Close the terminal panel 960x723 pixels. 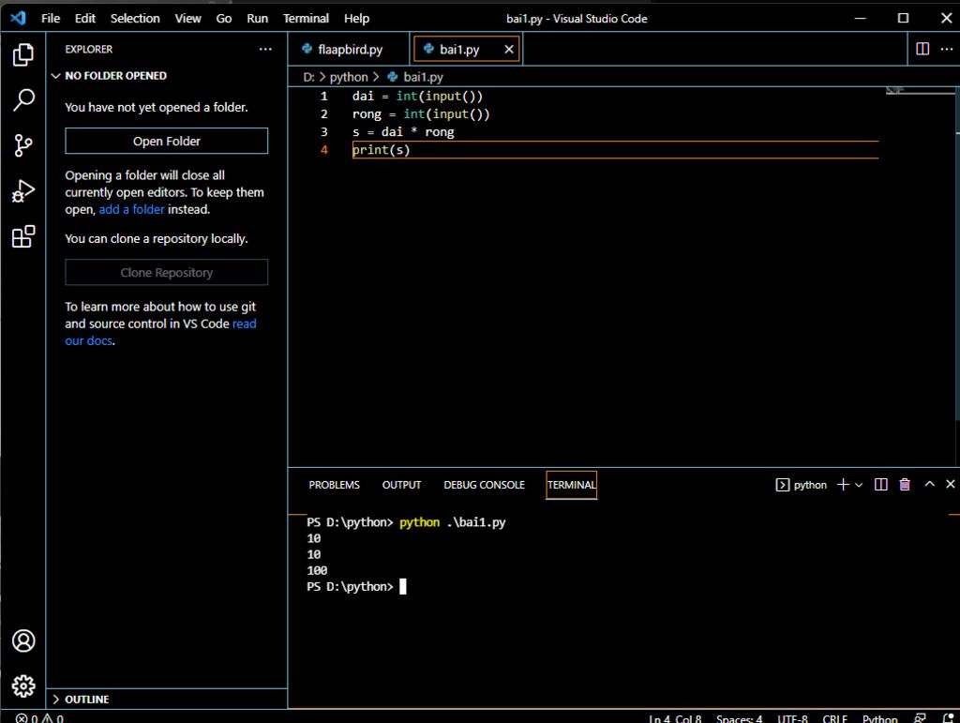click(951, 484)
